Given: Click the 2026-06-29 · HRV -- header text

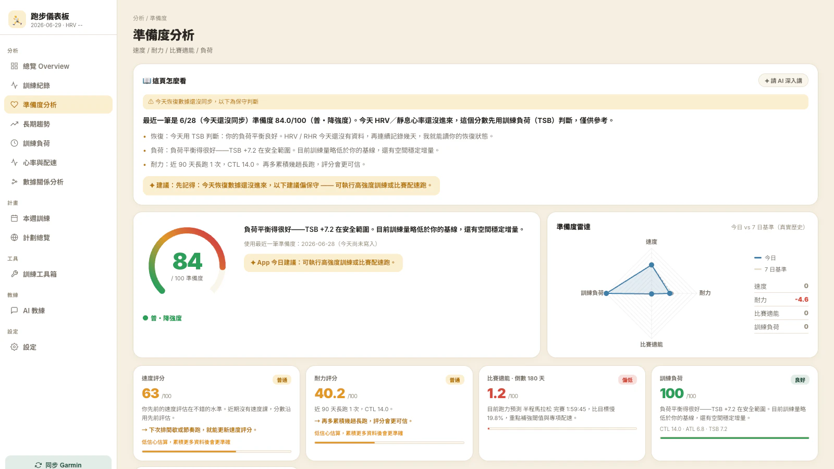Looking at the screenshot, I should (56, 25).
